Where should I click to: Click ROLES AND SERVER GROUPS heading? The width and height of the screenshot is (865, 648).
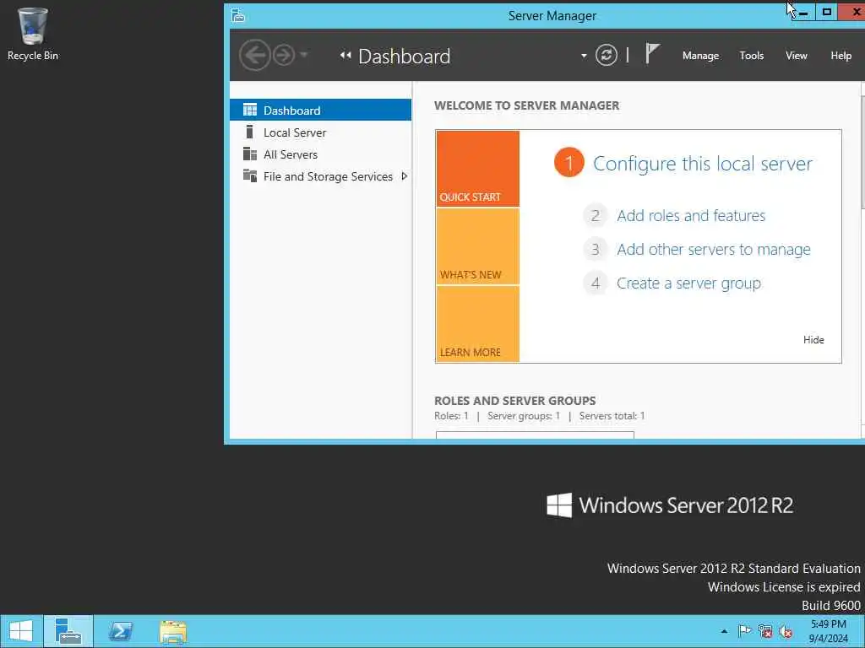(514, 401)
